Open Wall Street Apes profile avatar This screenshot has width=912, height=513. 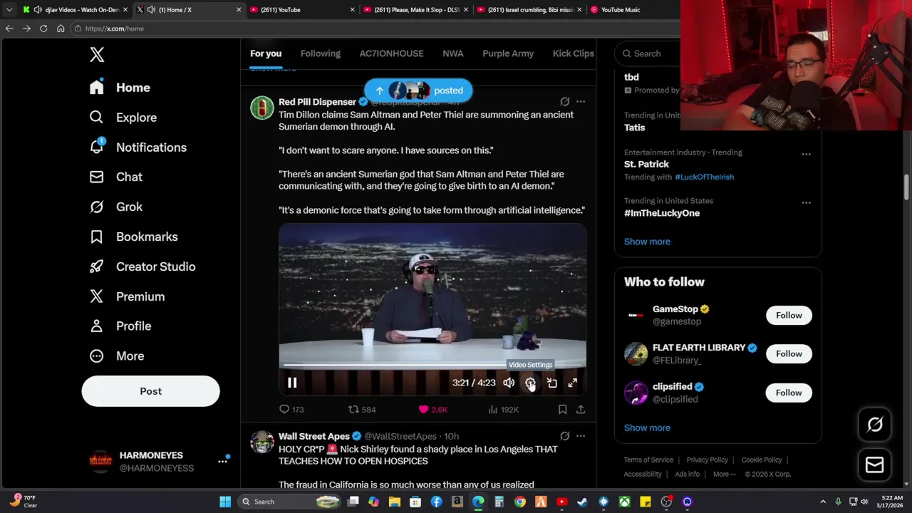coord(262,442)
